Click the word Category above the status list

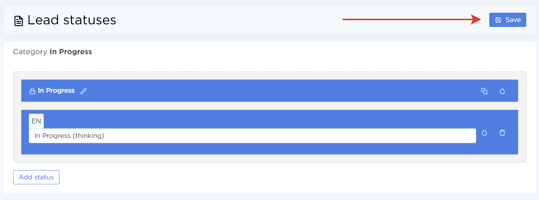(x=30, y=52)
